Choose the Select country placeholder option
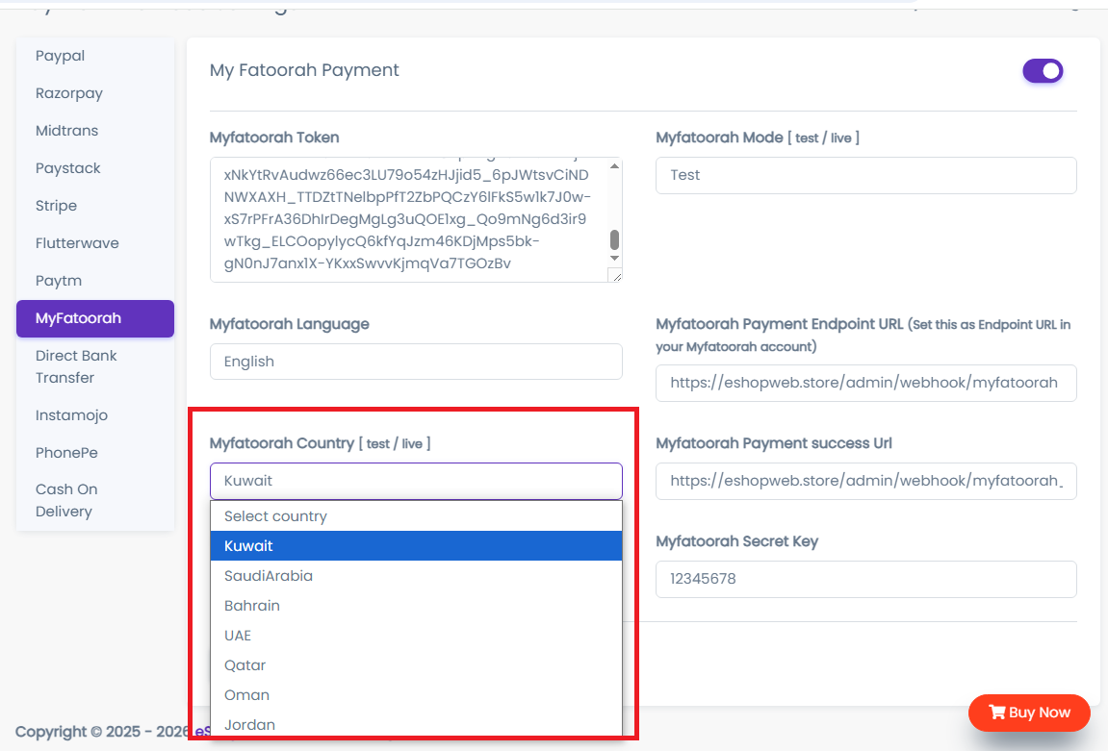The image size is (1108, 751). click(416, 516)
